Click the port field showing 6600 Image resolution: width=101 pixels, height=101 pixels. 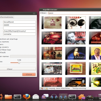[19, 25]
